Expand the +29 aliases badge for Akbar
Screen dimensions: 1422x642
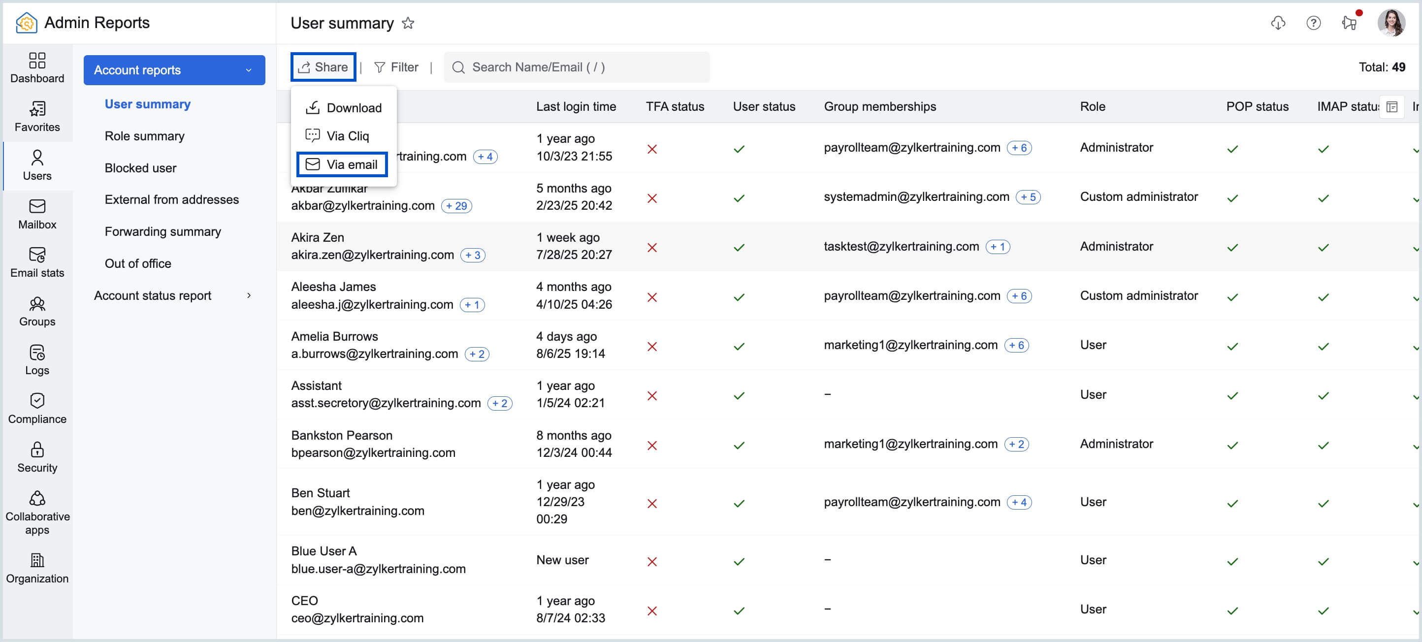(x=456, y=206)
